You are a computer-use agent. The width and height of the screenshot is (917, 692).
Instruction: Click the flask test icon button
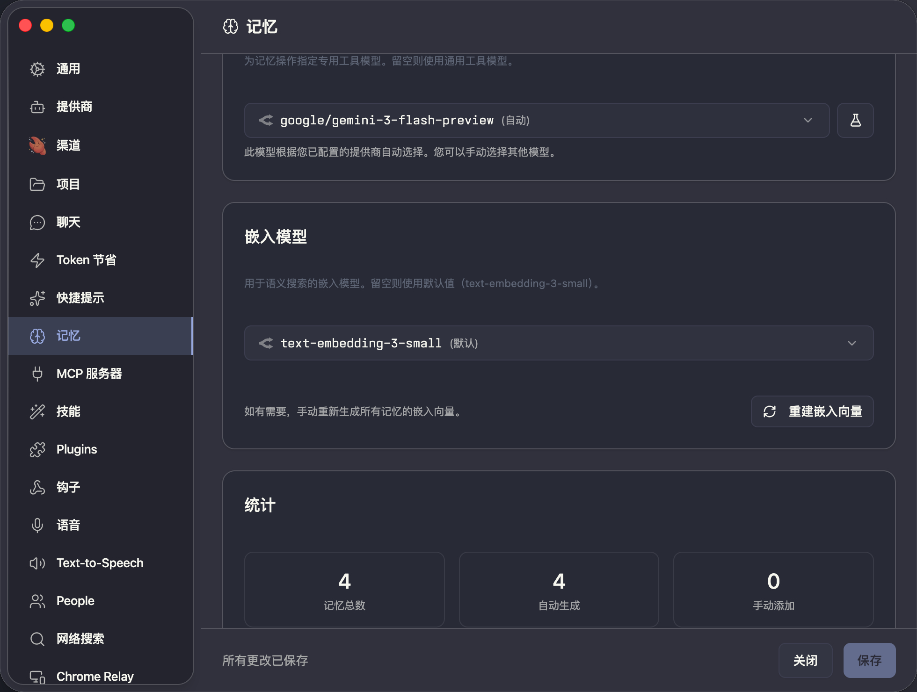(855, 120)
